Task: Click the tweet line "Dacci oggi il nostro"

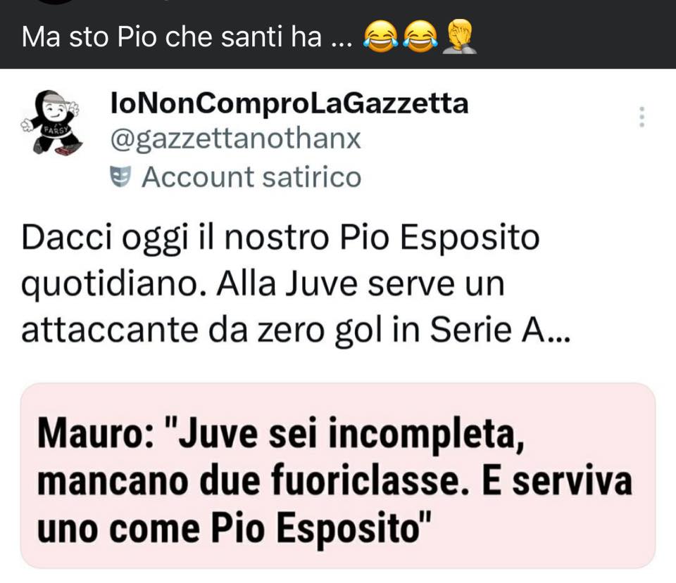Action: 176,238
